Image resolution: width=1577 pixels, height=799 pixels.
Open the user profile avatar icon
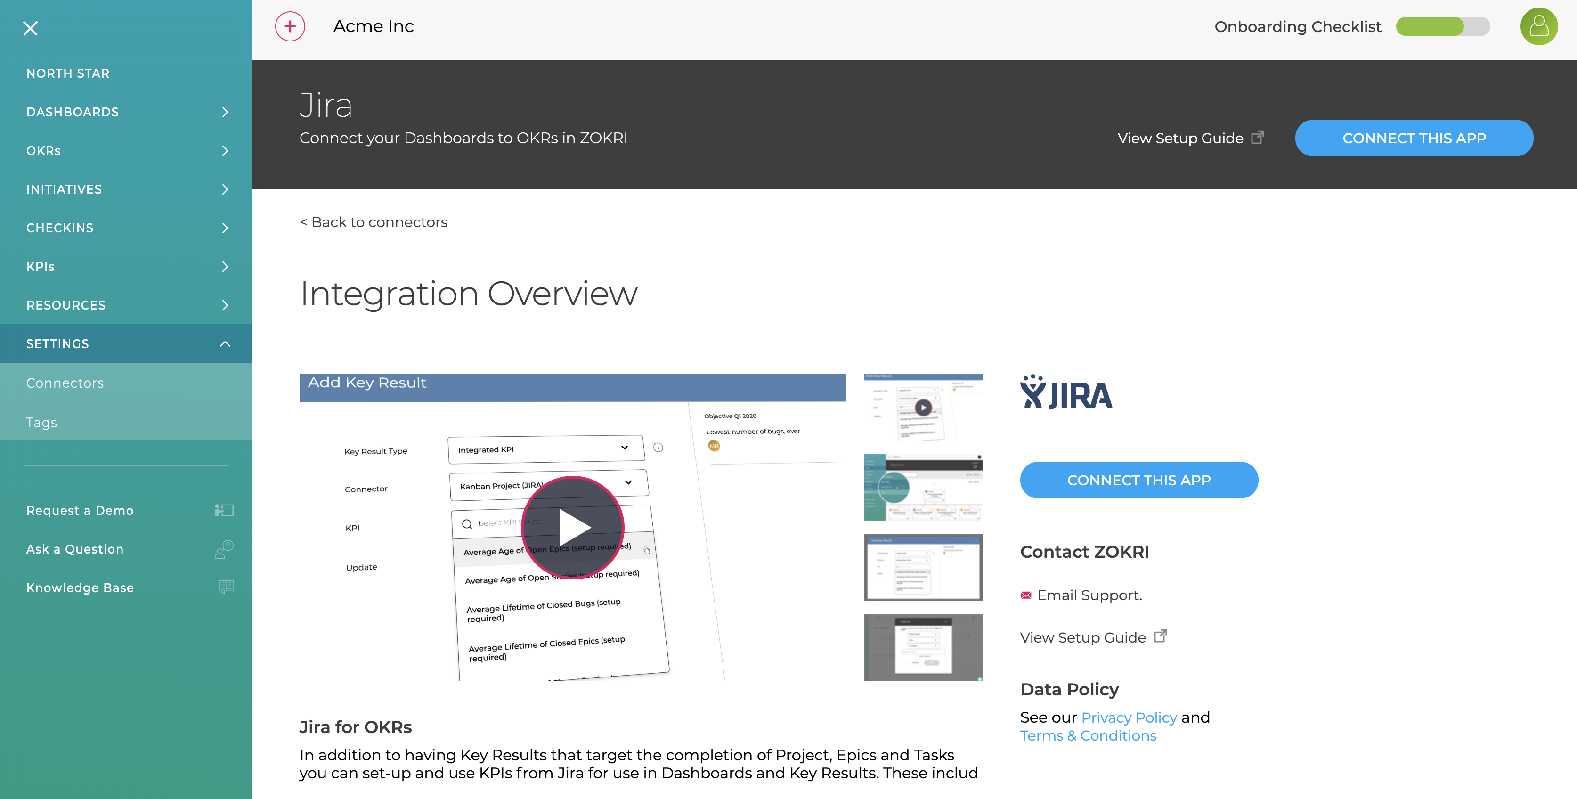pos(1539,26)
